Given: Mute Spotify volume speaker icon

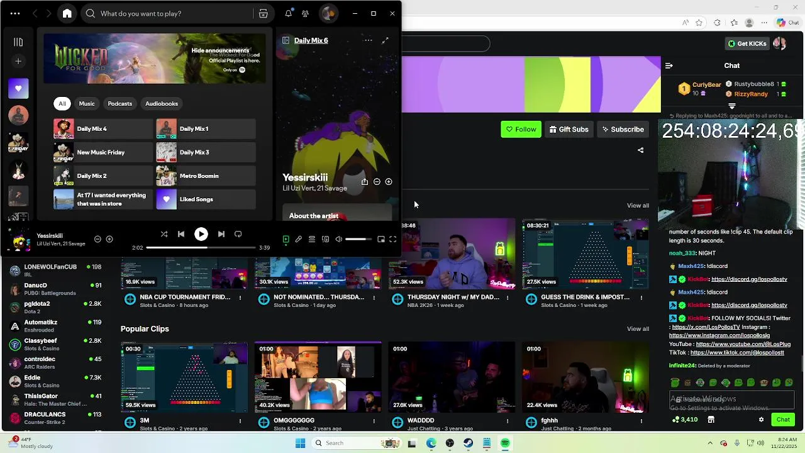Looking at the screenshot, I should [x=338, y=239].
